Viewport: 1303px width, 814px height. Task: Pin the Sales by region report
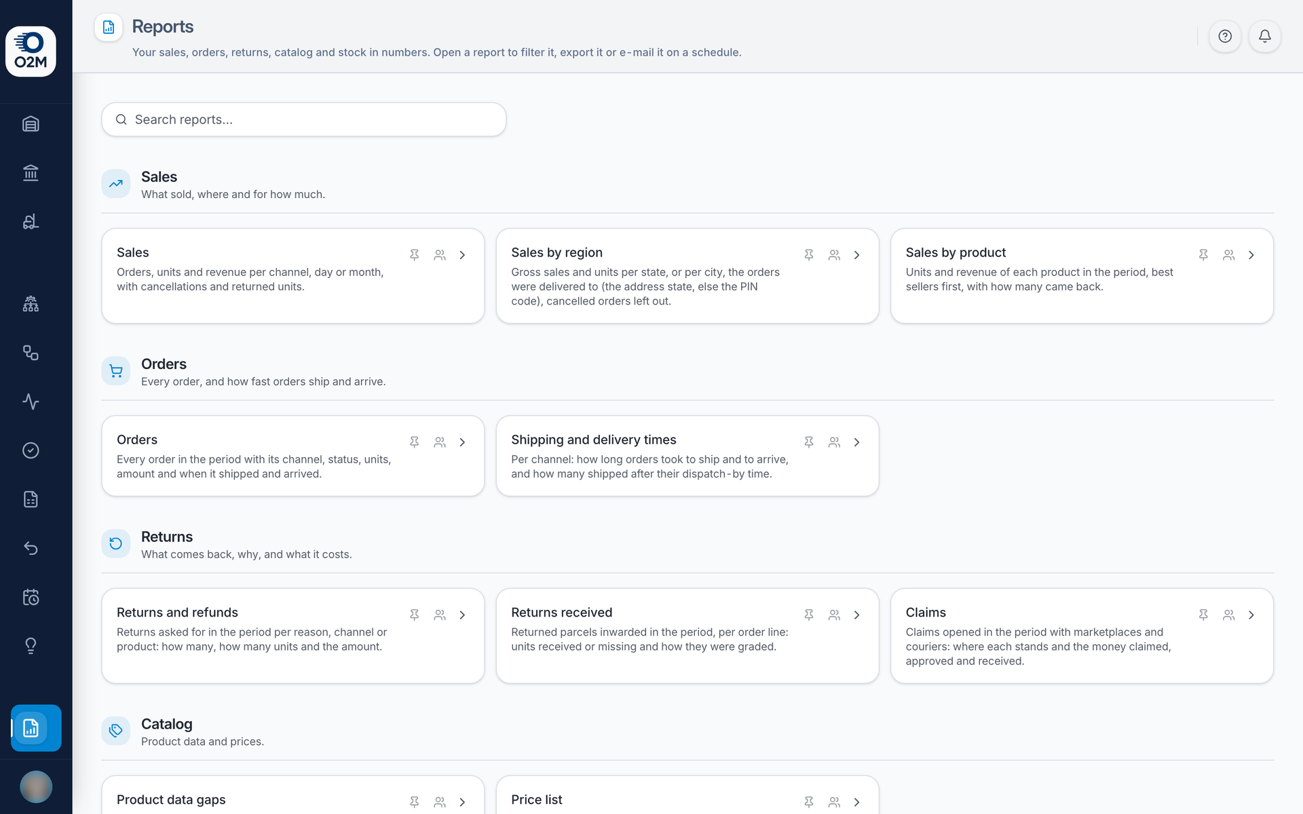(x=809, y=255)
